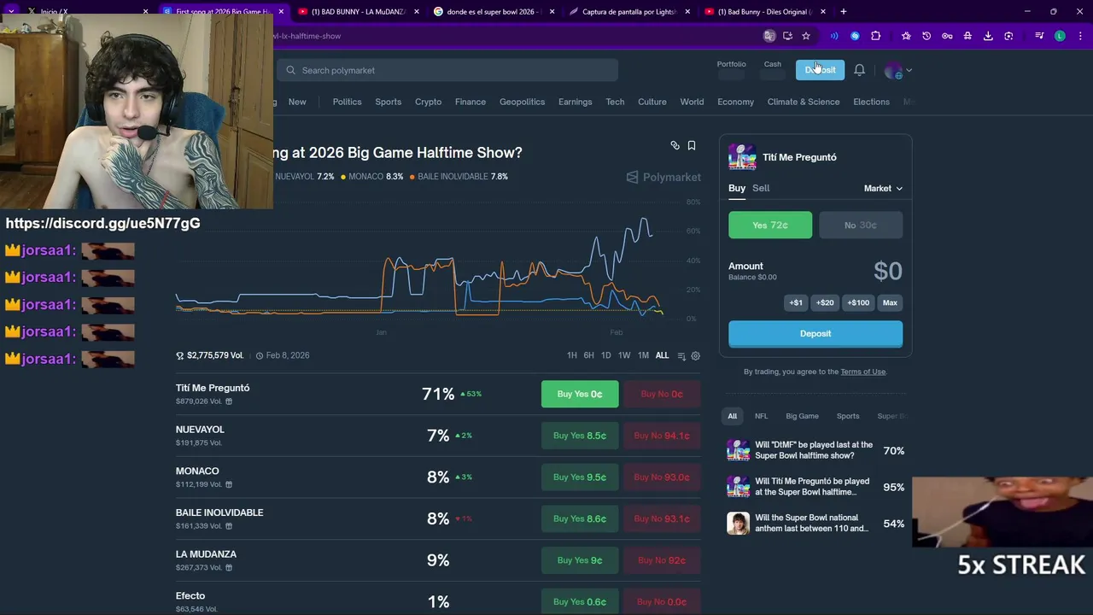Open Portfolio in header
This screenshot has width=1093, height=615.
coord(731,69)
